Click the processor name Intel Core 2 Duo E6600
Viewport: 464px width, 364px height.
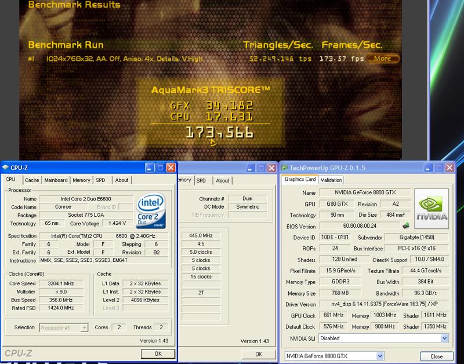86,199
